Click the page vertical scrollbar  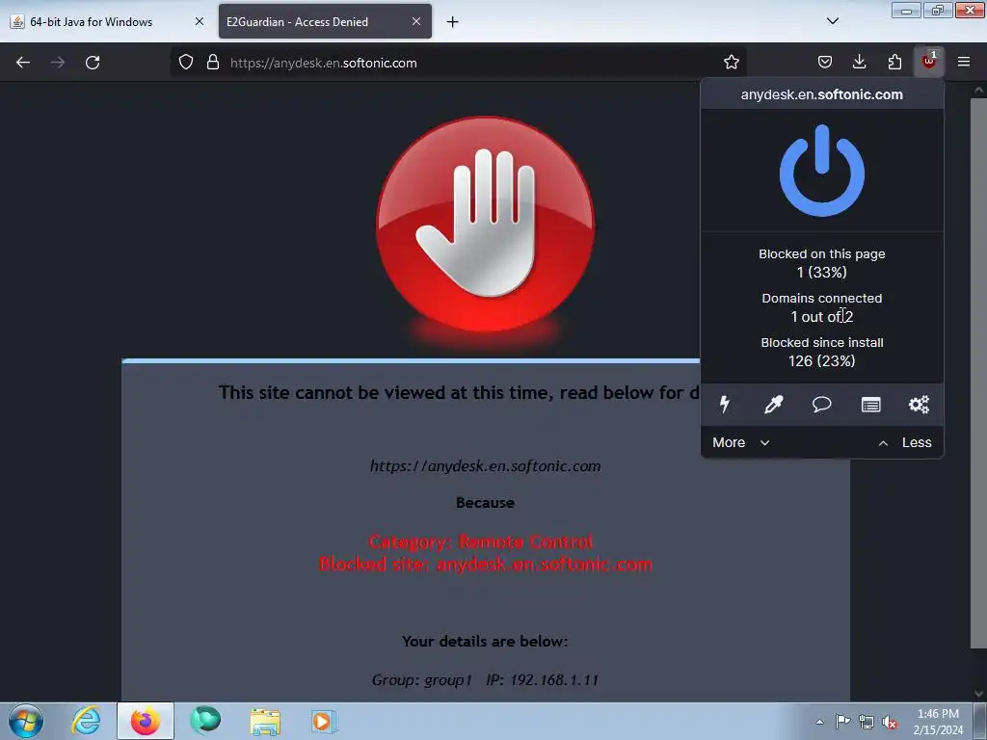pyautogui.click(x=978, y=371)
